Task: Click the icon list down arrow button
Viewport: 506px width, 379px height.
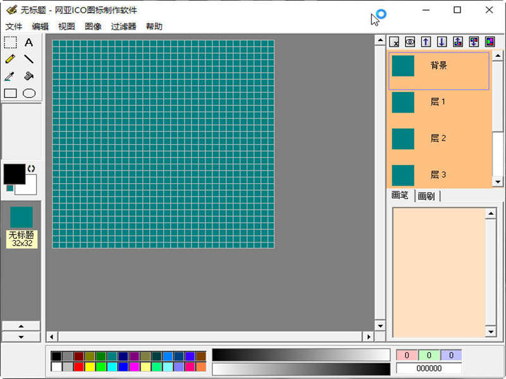Action: point(21,337)
